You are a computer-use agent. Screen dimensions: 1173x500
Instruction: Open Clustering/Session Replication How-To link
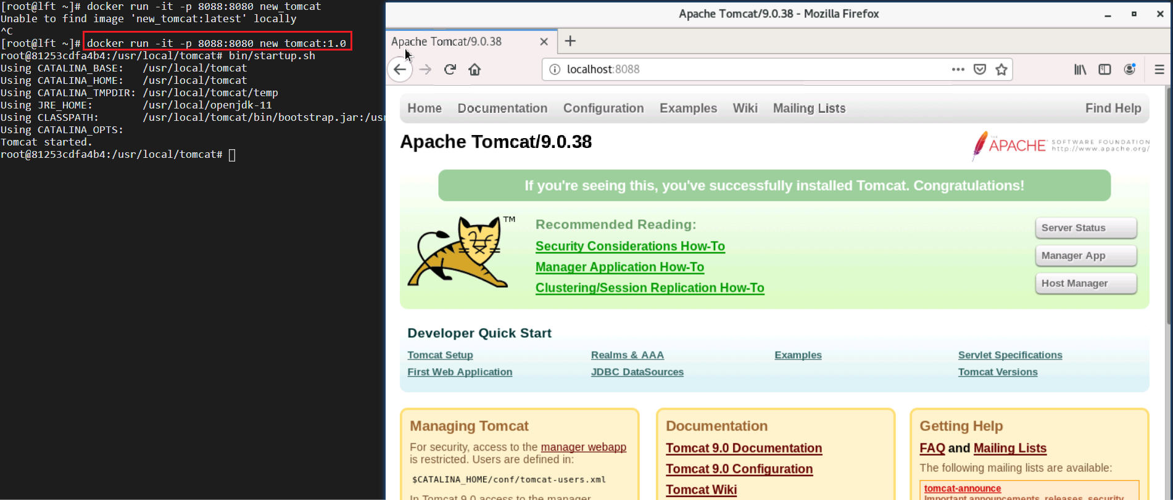coord(650,288)
